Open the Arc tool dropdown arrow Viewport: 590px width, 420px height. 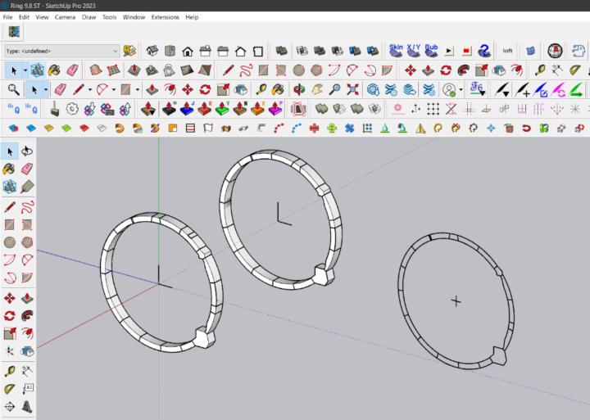tap(114, 89)
